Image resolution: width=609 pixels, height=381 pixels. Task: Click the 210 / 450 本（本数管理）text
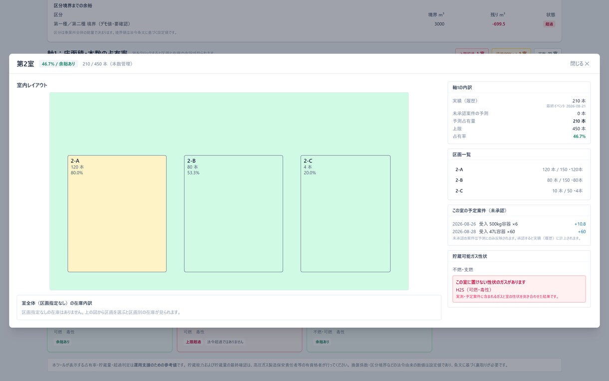point(107,64)
